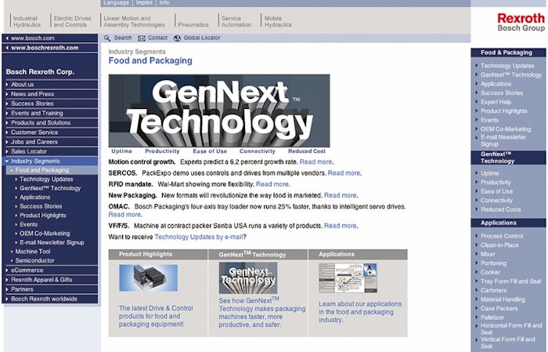Select left sidebar E-mail Newsletter Signup
The image size is (548, 352).
coord(52,242)
